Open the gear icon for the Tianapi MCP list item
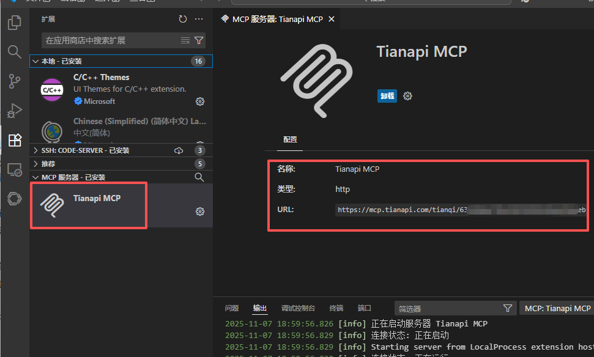The image size is (594, 357). tap(200, 211)
